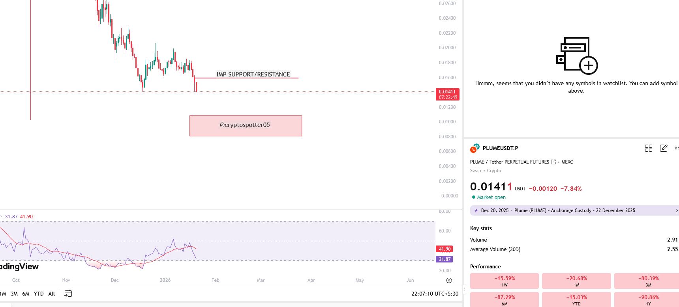Click the empty watchlist message text
This screenshot has width=679, height=307.
[x=576, y=87]
